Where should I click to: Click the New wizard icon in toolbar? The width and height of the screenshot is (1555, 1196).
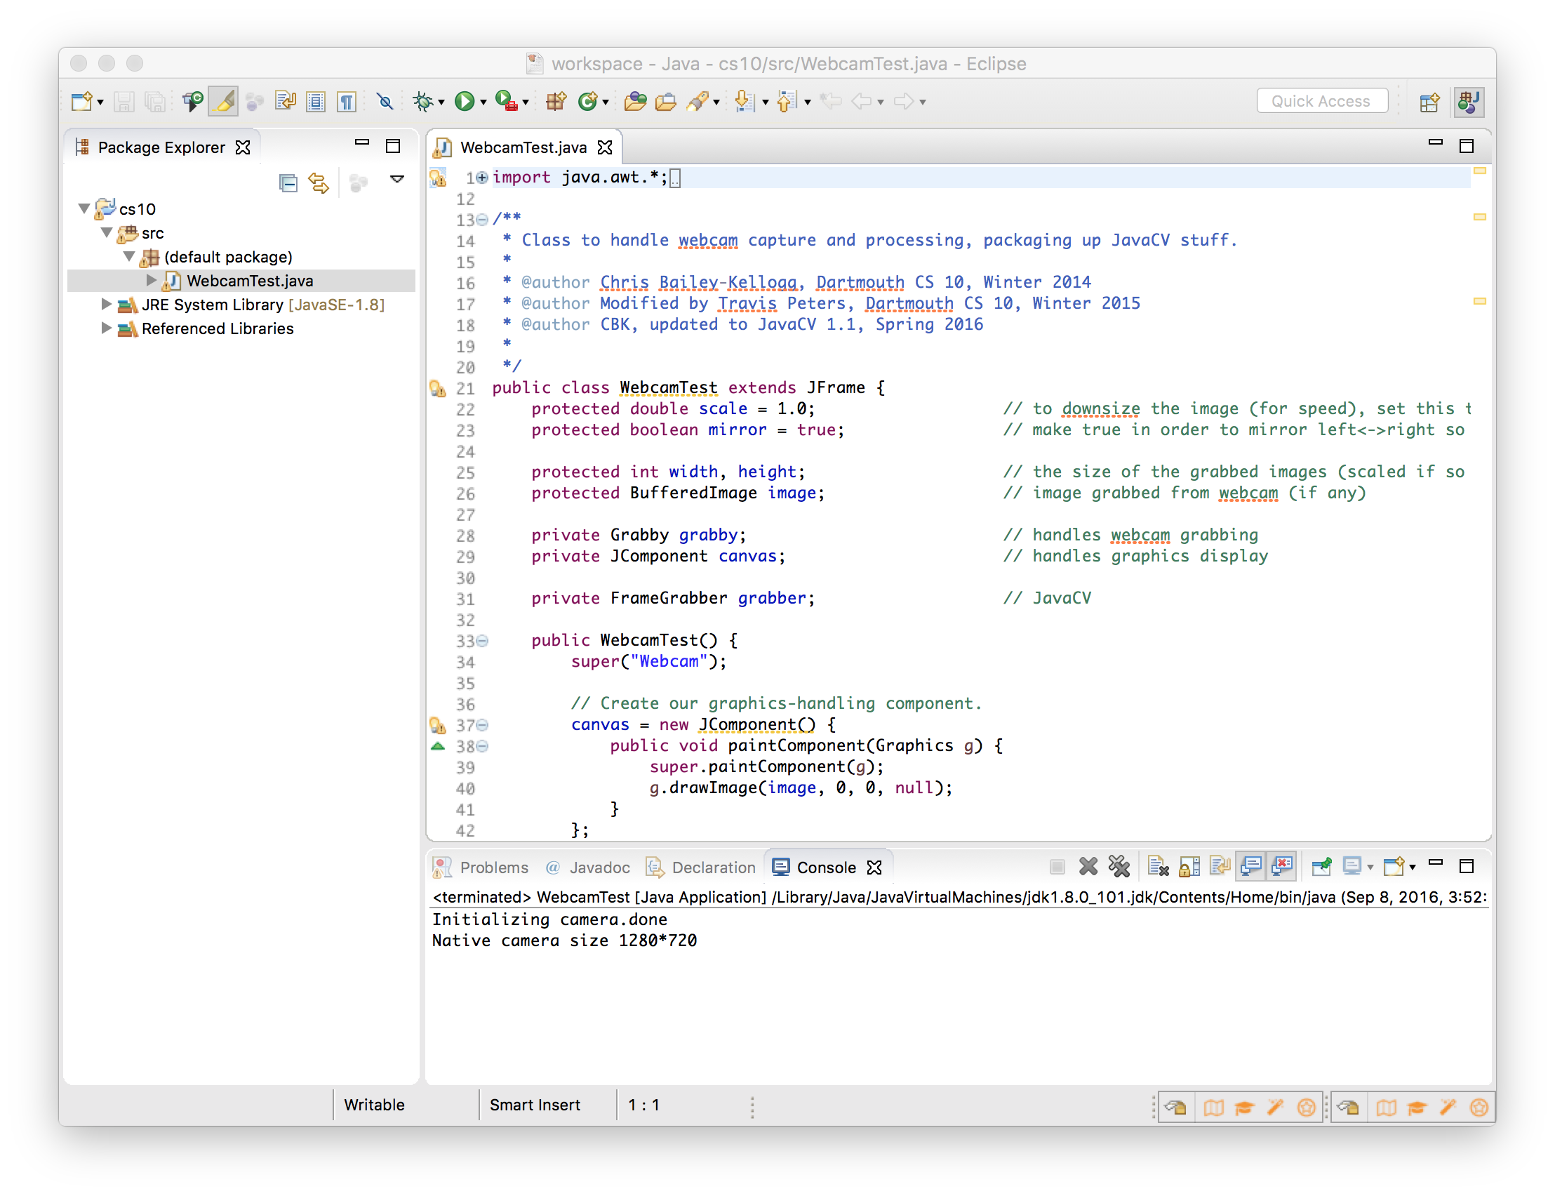(x=81, y=102)
